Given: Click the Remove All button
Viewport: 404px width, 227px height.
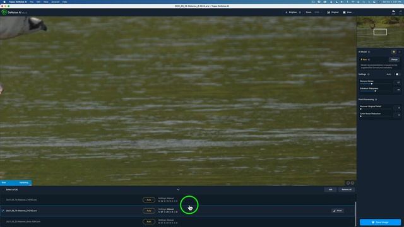Looking at the screenshot, I should (347, 190).
